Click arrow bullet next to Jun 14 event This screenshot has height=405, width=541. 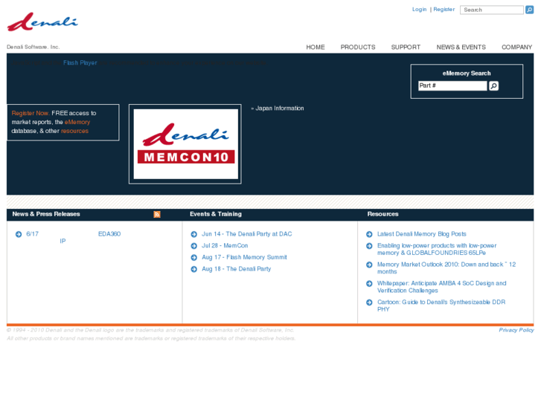(x=194, y=234)
